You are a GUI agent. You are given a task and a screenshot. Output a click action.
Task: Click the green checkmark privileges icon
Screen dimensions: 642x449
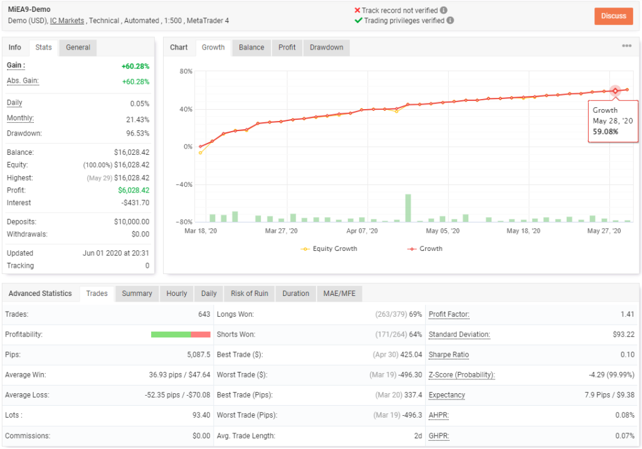click(x=358, y=21)
